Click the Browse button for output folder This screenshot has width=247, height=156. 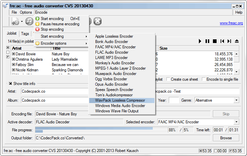pyautogui.click(x=226, y=138)
